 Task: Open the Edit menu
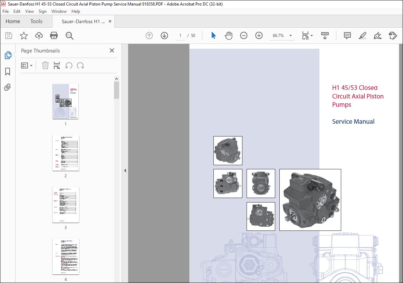[x=17, y=11]
